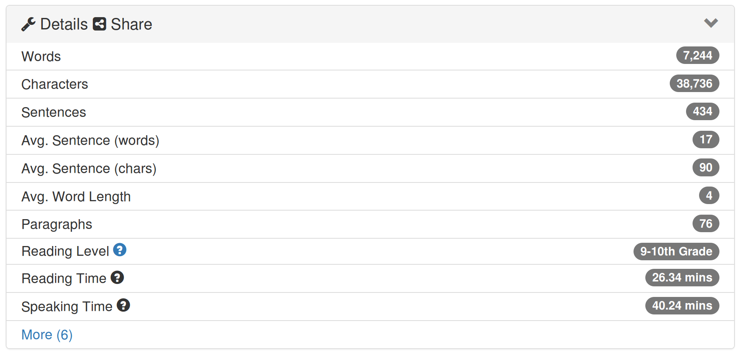The height and width of the screenshot is (356, 741).
Task: Click the wrench Details icon
Action: (x=28, y=24)
